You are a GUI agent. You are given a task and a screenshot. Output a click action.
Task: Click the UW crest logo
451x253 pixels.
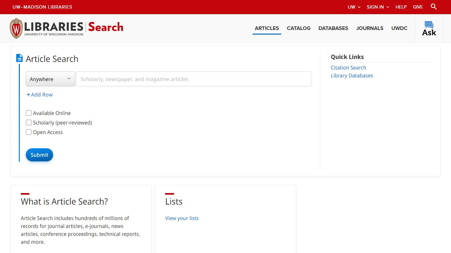tap(16, 29)
